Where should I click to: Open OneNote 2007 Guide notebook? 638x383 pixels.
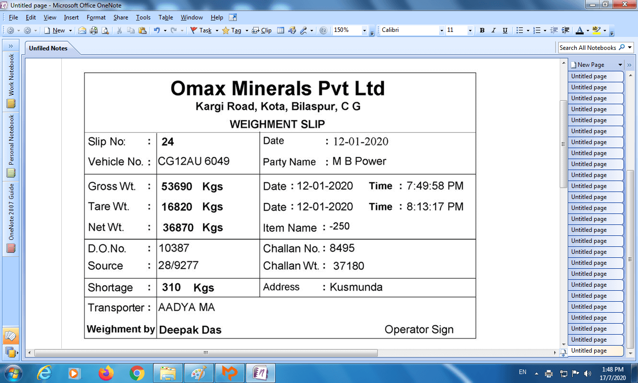[x=11, y=218]
